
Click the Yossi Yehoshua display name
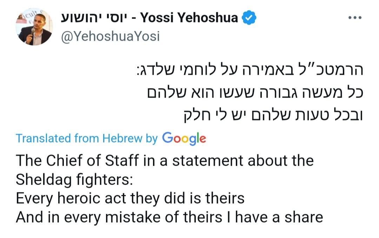(189, 18)
